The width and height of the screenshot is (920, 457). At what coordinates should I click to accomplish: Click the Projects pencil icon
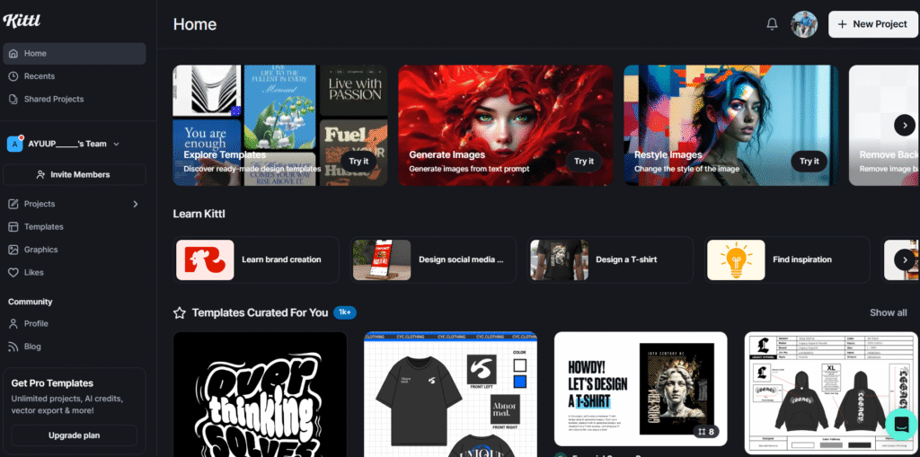click(13, 204)
